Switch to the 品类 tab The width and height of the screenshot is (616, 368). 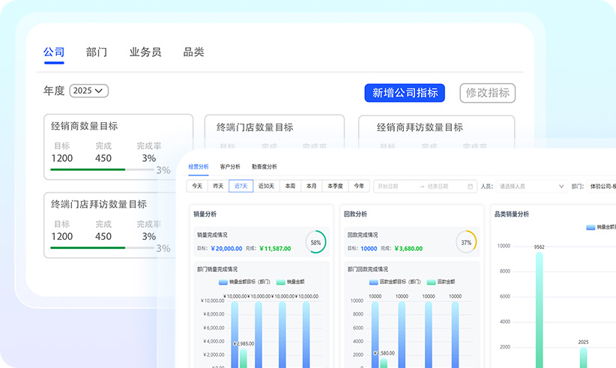coord(193,52)
